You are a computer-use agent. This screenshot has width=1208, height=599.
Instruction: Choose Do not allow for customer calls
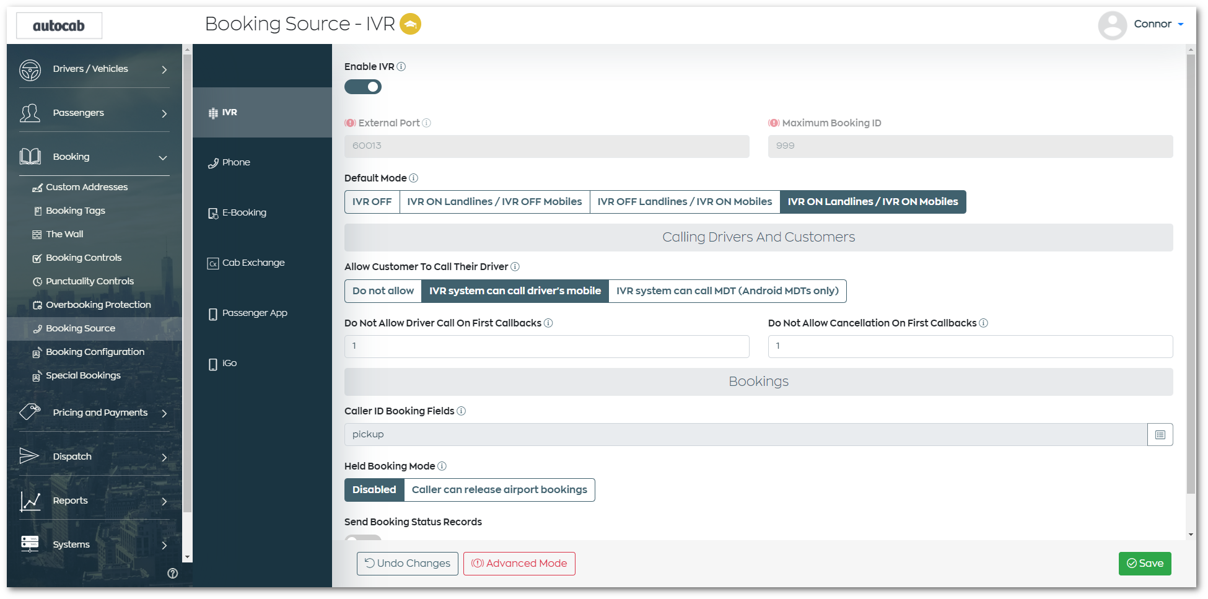click(383, 291)
